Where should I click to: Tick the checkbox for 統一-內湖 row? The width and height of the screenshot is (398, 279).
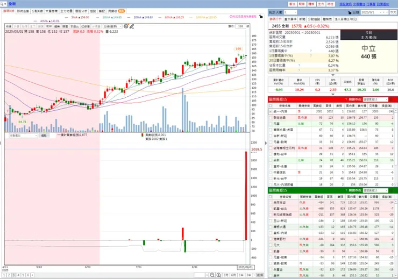(271, 111)
